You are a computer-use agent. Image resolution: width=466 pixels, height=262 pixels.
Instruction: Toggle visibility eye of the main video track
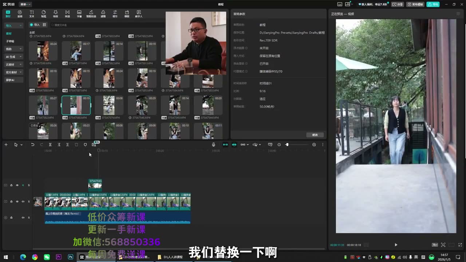[x=17, y=202]
